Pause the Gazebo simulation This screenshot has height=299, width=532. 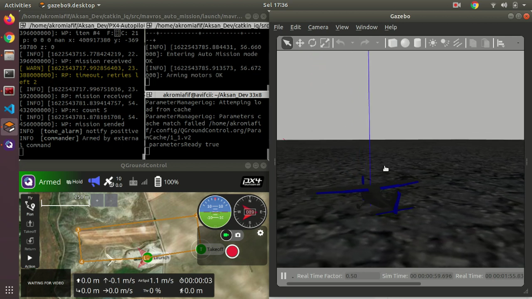[x=283, y=276]
